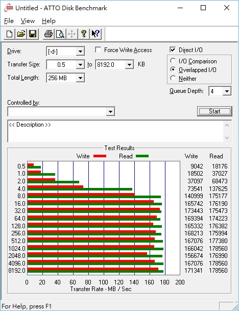The width and height of the screenshot is (239, 311).
Task: Select the Overlapped I/O radio button
Action: click(173, 69)
